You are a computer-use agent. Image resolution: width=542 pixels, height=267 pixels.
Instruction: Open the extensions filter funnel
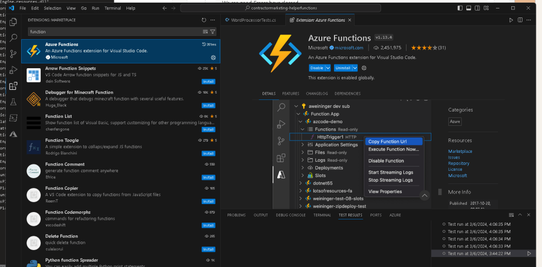click(213, 32)
